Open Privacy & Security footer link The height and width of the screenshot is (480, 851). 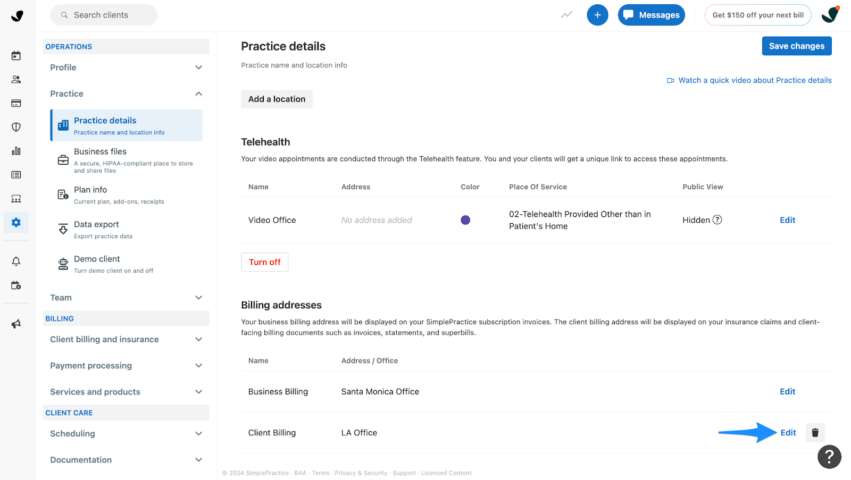click(x=361, y=473)
